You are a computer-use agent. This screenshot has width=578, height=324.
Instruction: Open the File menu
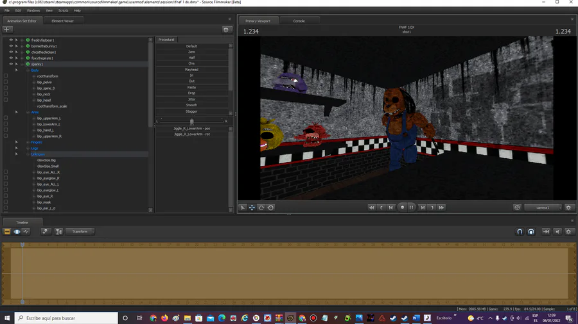pos(7,11)
